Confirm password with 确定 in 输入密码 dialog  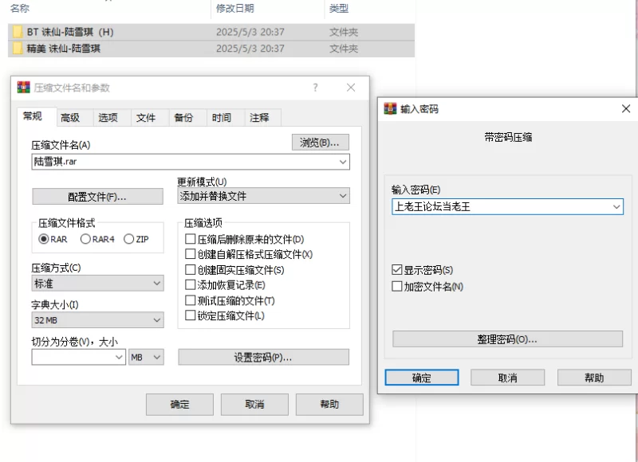click(422, 378)
